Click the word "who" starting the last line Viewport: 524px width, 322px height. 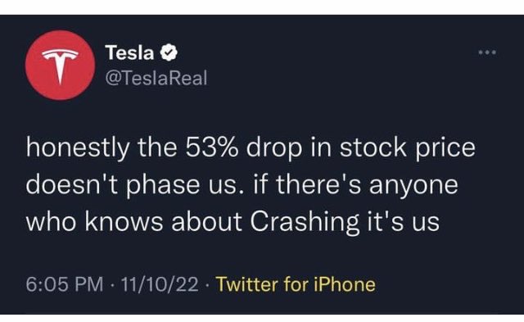click(51, 221)
